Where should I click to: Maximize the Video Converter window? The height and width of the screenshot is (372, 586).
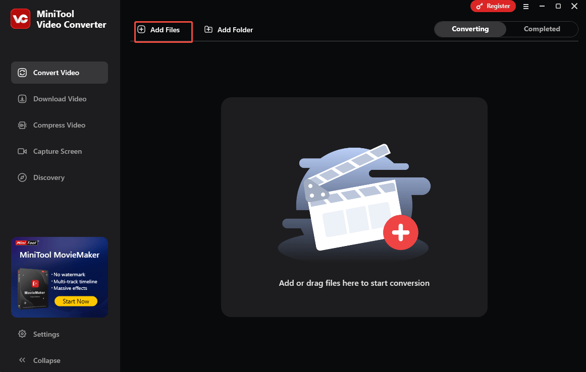(558, 6)
